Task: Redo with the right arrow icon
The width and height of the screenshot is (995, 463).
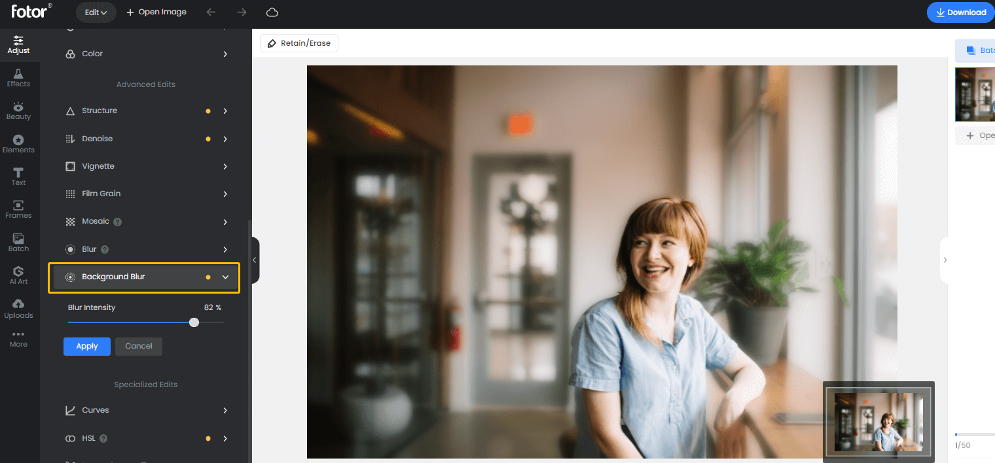Action: point(242,12)
